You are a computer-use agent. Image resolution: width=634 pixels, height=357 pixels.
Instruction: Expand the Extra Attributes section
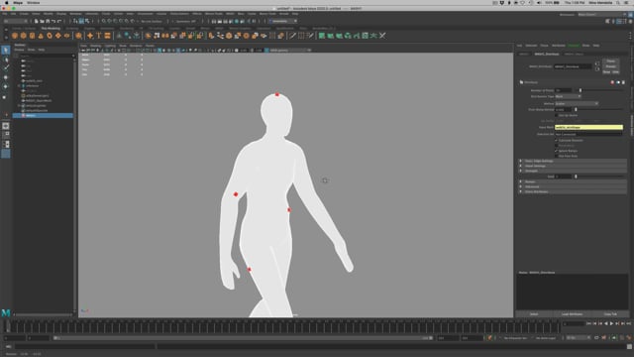573,191
